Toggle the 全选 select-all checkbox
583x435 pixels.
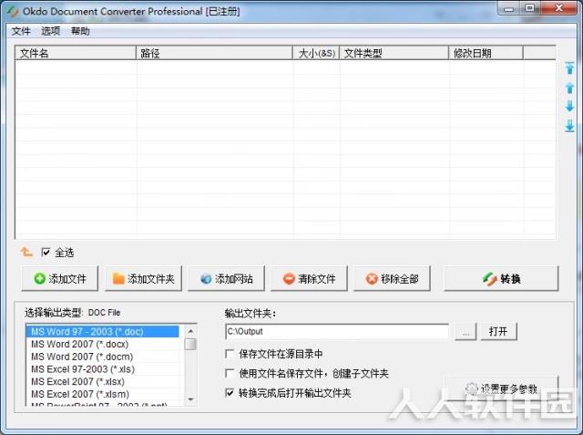click(x=46, y=253)
